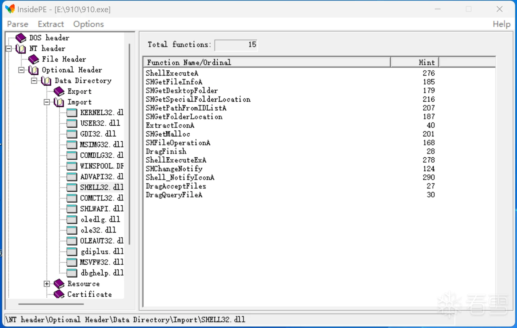Image resolution: width=517 pixels, height=328 pixels.
Task: Select the USER32.dll module icon
Action: coord(72,123)
